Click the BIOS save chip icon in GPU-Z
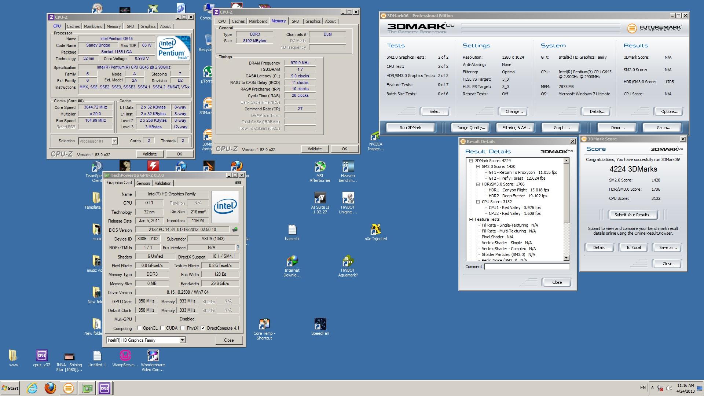 click(x=235, y=230)
